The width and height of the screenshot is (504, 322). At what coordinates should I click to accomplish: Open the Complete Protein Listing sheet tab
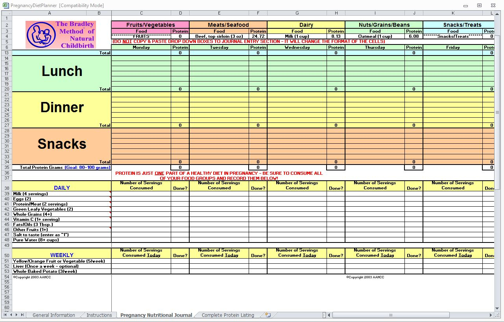[228, 315]
